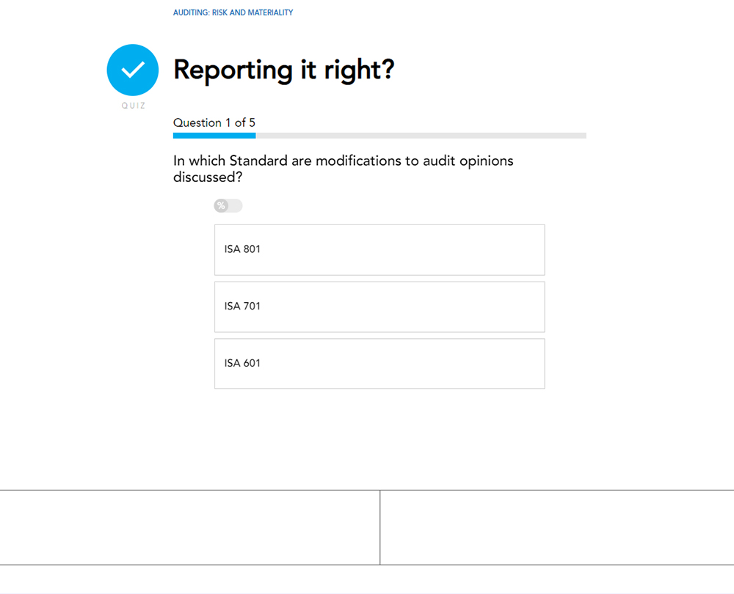Open the Auditing: Risk and Materiality link
The width and height of the screenshot is (734, 594).
click(x=233, y=12)
